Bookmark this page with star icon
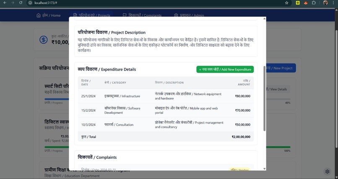338x179 pixels. pyautogui.click(x=286, y=3)
